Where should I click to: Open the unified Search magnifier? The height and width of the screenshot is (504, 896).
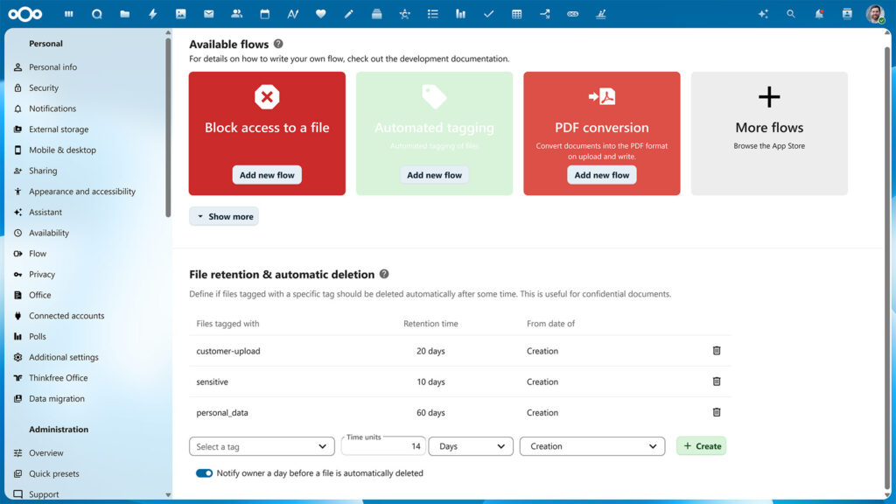pos(790,13)
